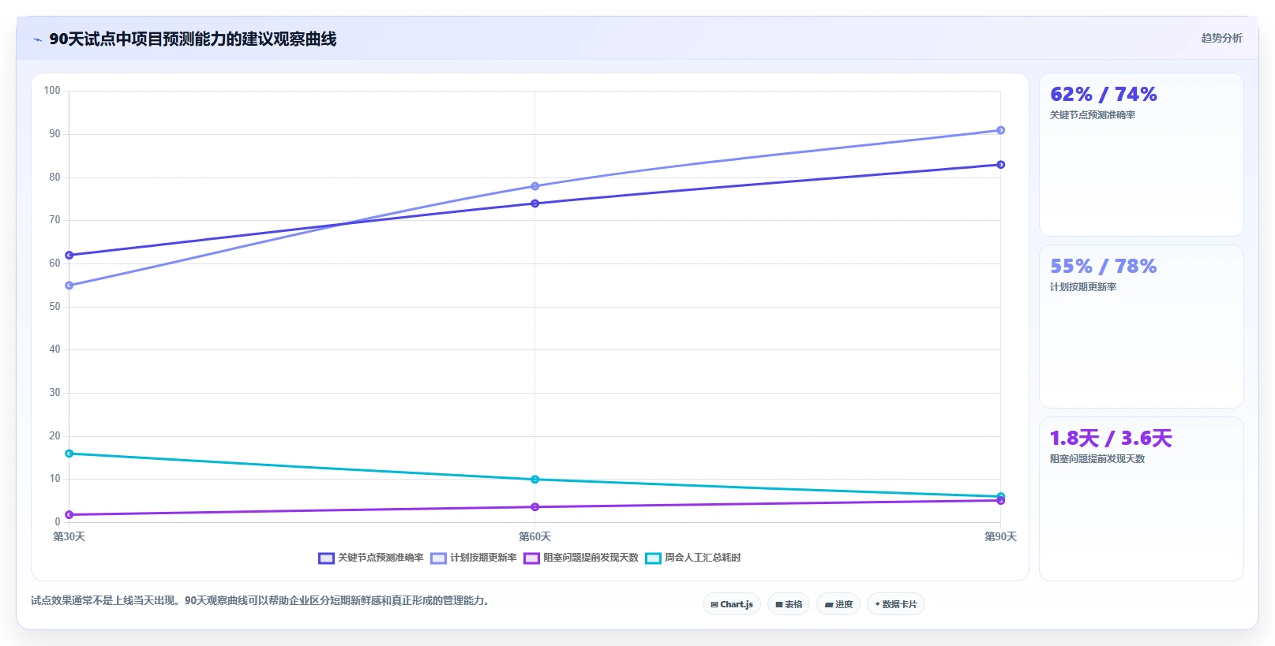This screenshot has width=1275, height=646.
Task: Click the 阻塞问题提前发现天数 point at 第60天
Action: tap(535, 507)
